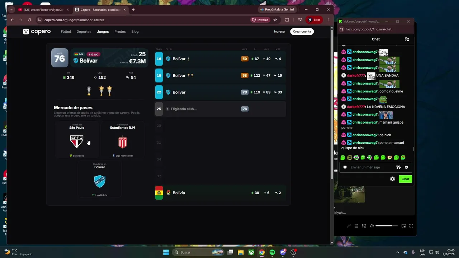Open Spotify from the taskbar
The image size is (459, 258).
(272, 252)
